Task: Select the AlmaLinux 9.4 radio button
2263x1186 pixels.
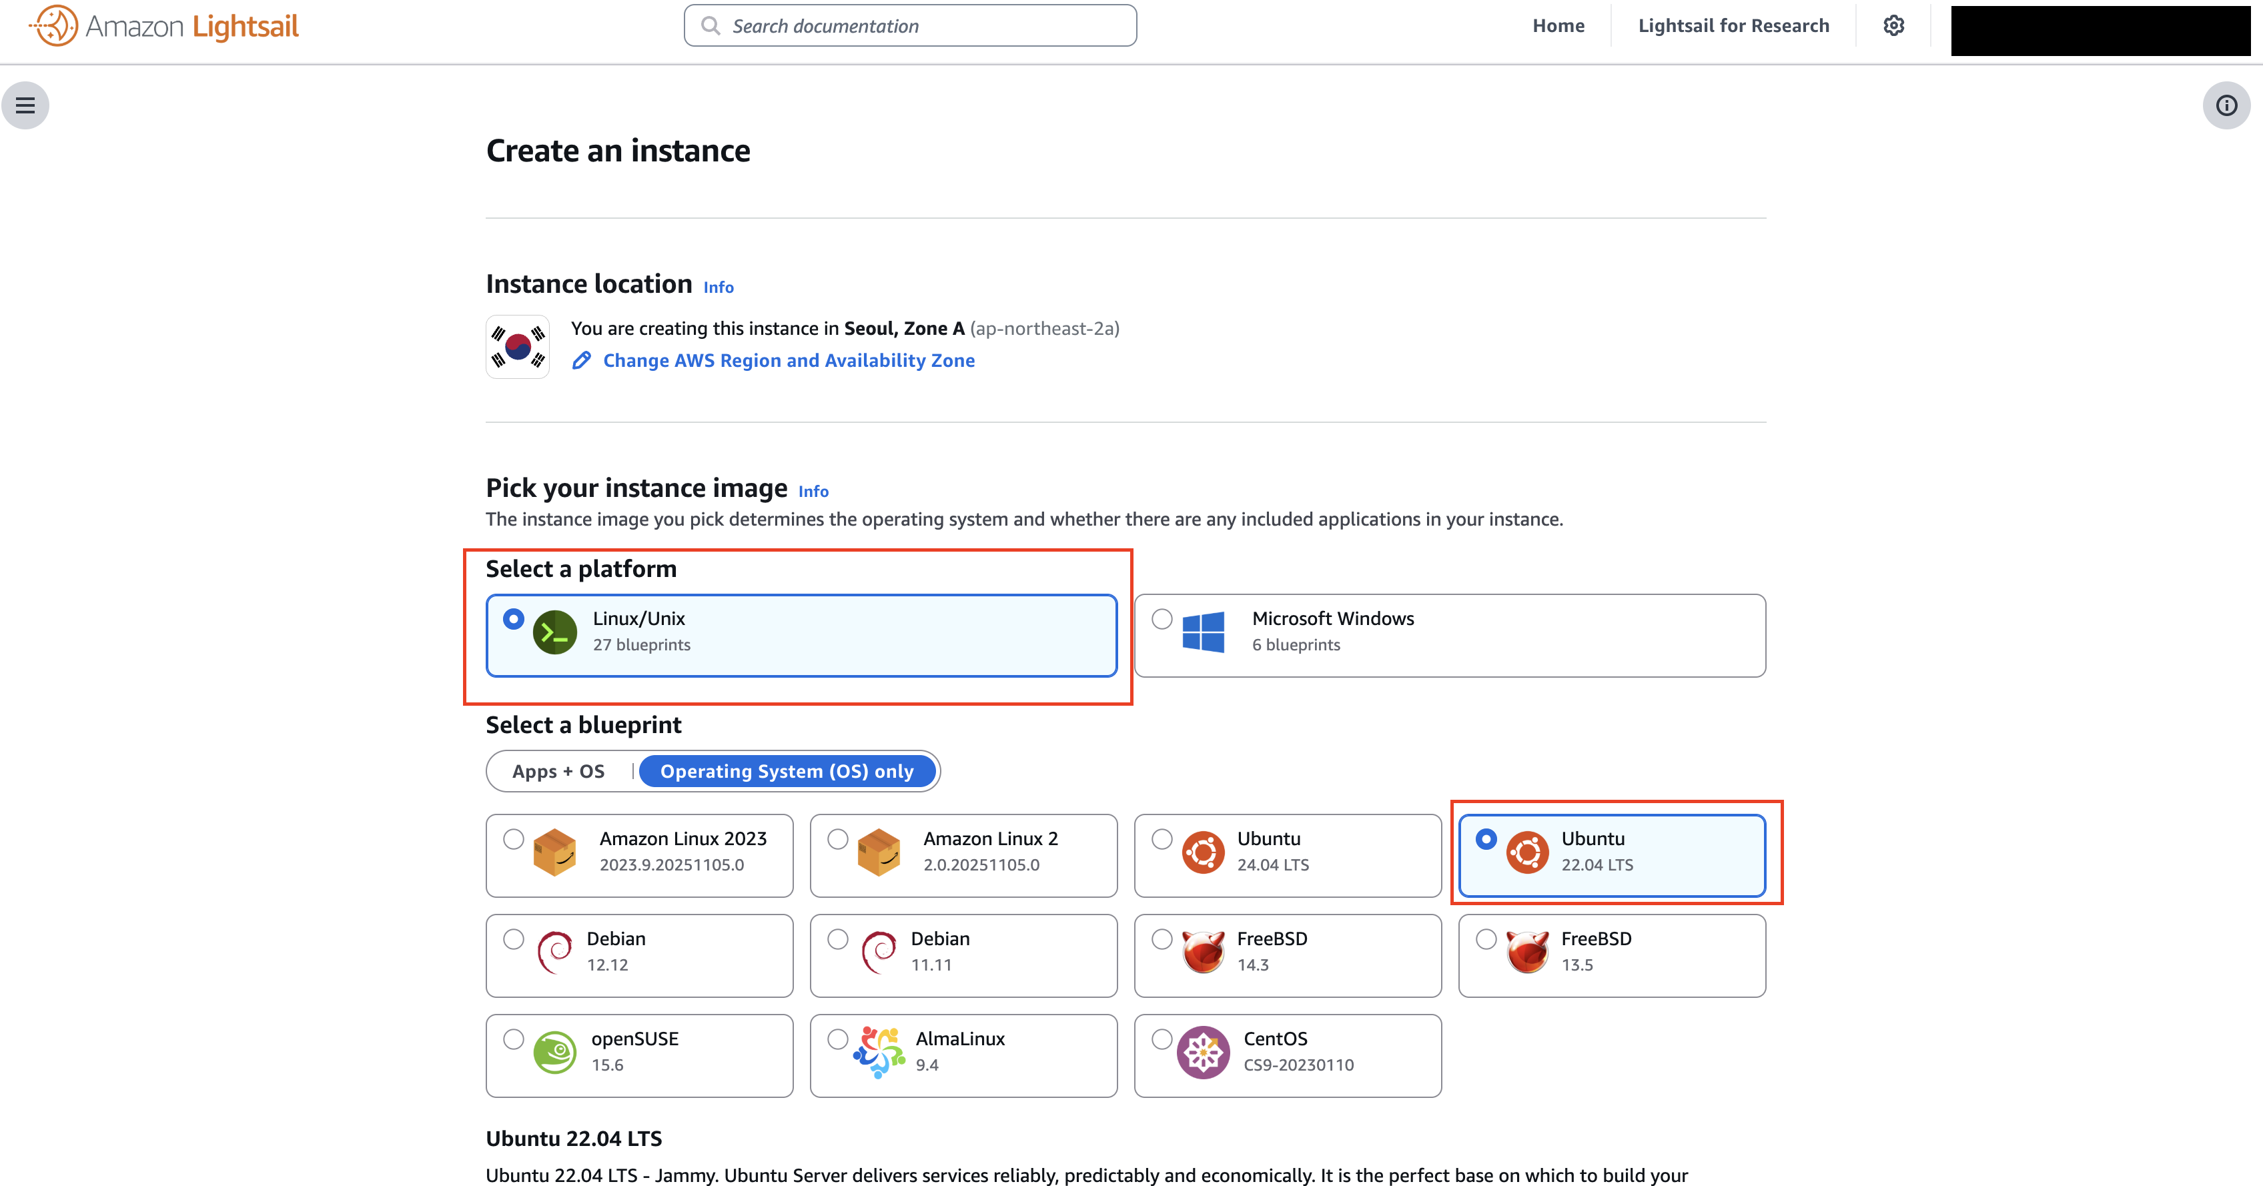Action: point(838,1039)
